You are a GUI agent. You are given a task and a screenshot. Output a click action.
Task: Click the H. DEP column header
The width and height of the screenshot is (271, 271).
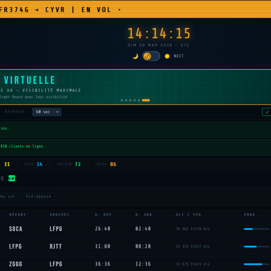click(103, 215)
